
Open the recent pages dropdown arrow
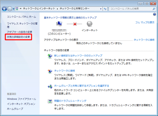[x=14, y=9]
